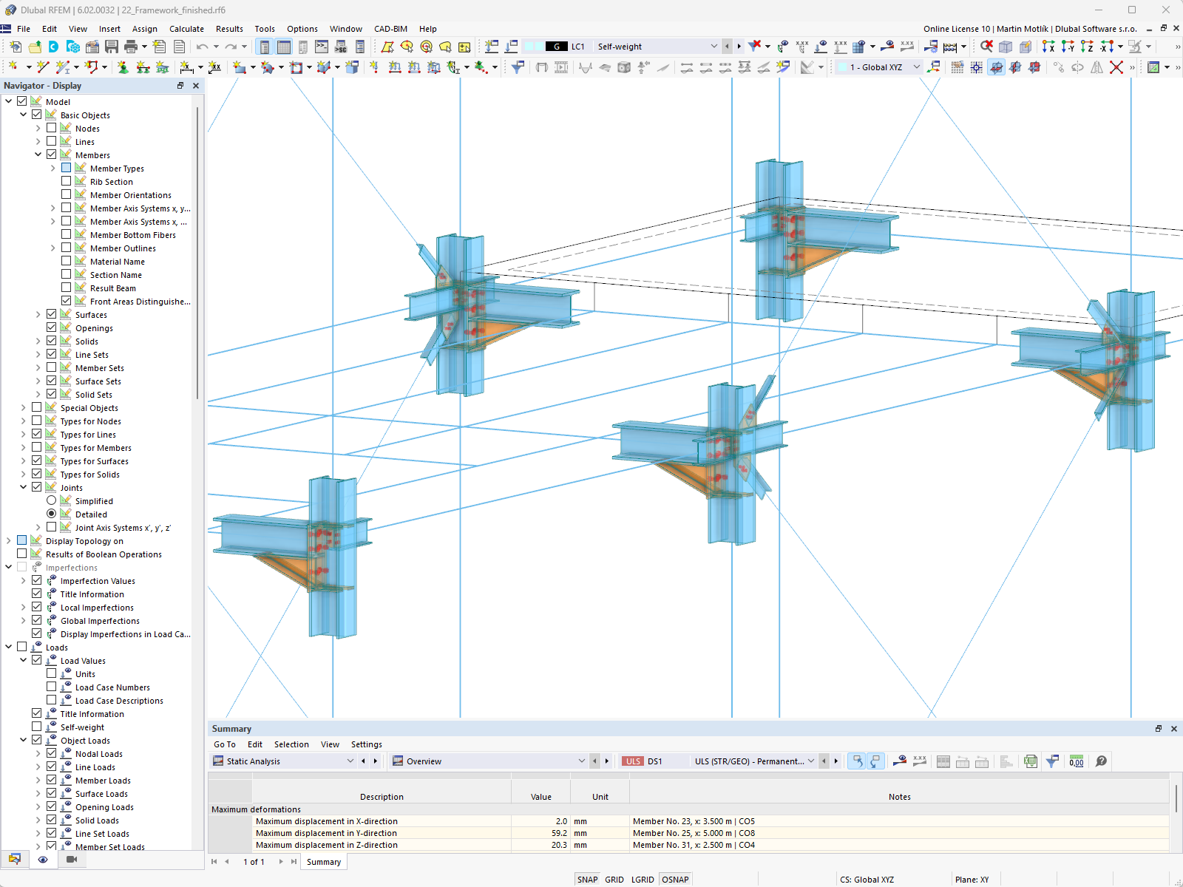Open the Static Analysis dropdown in Summary
This screenshot has width=1183, height=887.
(x=350, y=761)
